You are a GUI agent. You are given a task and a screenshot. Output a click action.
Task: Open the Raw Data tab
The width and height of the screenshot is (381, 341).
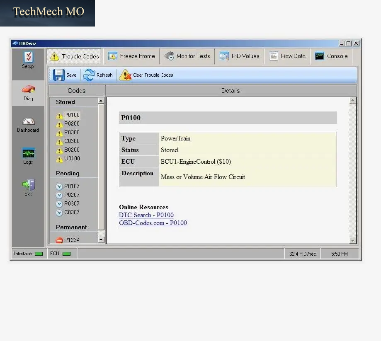287,56
